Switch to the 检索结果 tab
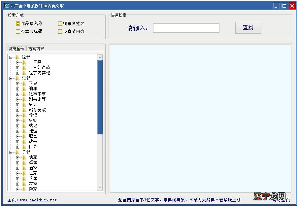This screenshot has height=207, width=298. 37,48
